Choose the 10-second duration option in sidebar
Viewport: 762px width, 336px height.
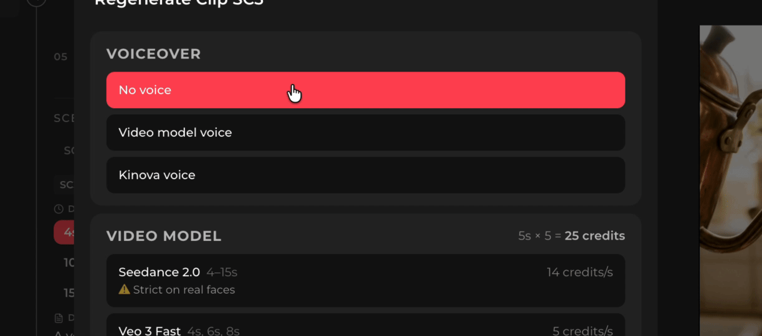click(68, 263)
